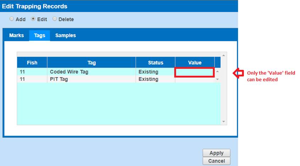Select the Add radio button

coord(12,19)
